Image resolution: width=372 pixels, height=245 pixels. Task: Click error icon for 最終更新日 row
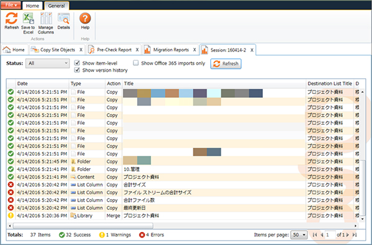(x=11, y=208)
